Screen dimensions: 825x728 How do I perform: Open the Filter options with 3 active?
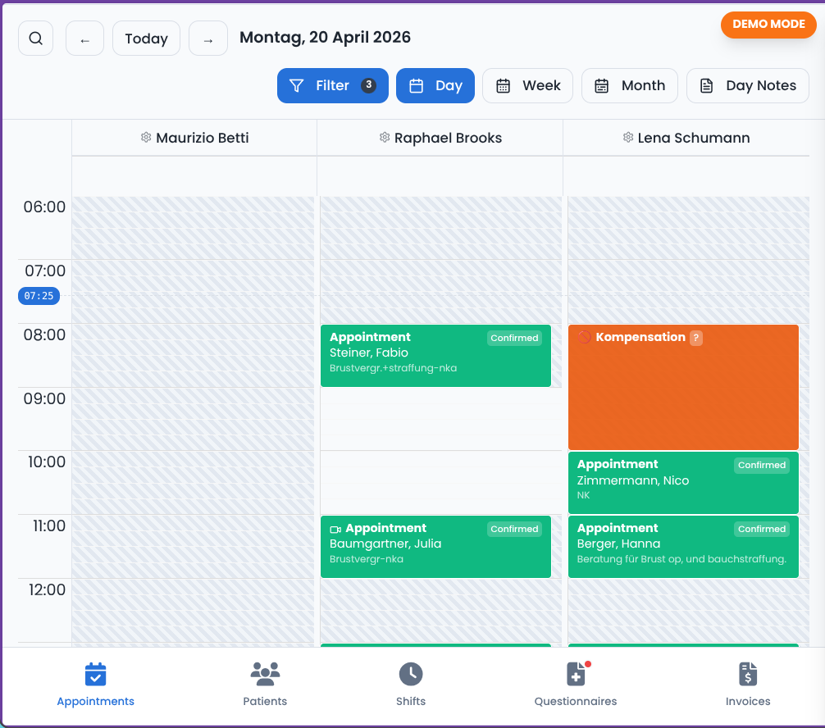[x=333, y=86]
